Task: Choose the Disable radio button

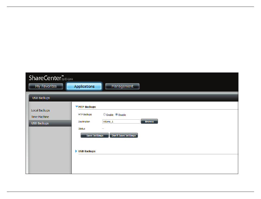Action: (x=116, y=114)
